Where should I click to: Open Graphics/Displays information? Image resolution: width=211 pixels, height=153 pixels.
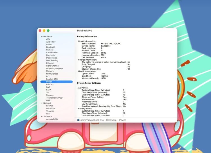[55, 68]
